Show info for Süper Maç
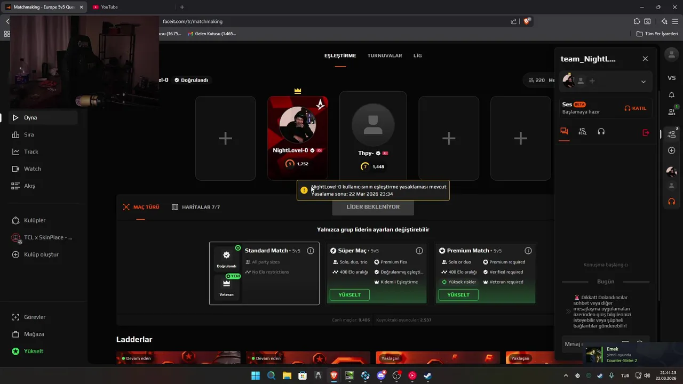The width and height of the screenshot is (683, 384). pos(419,251)
